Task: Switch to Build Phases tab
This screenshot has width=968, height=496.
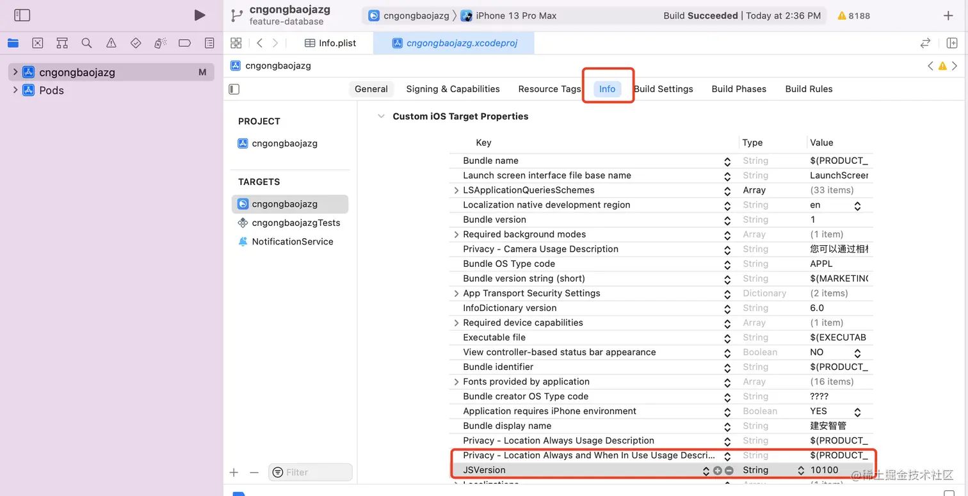Action: [x=739, y=89]
